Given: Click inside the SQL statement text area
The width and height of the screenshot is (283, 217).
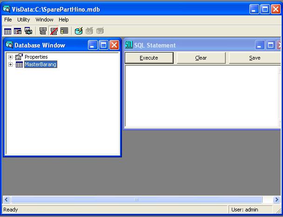Looking at the screenshot, I should pyautogui.click(x=202, y=96).
